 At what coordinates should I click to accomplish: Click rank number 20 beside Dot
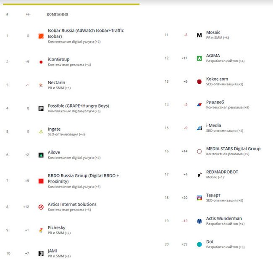tap(167, 244)
